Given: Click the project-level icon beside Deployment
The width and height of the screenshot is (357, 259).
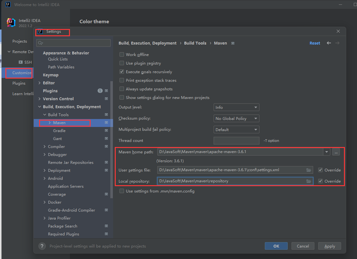Looking at the screenshot, I should point(106,171).
